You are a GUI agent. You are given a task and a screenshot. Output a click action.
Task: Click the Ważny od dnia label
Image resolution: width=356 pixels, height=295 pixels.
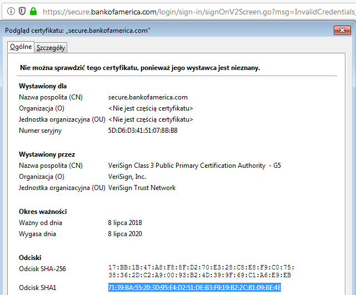click(41, 223)
